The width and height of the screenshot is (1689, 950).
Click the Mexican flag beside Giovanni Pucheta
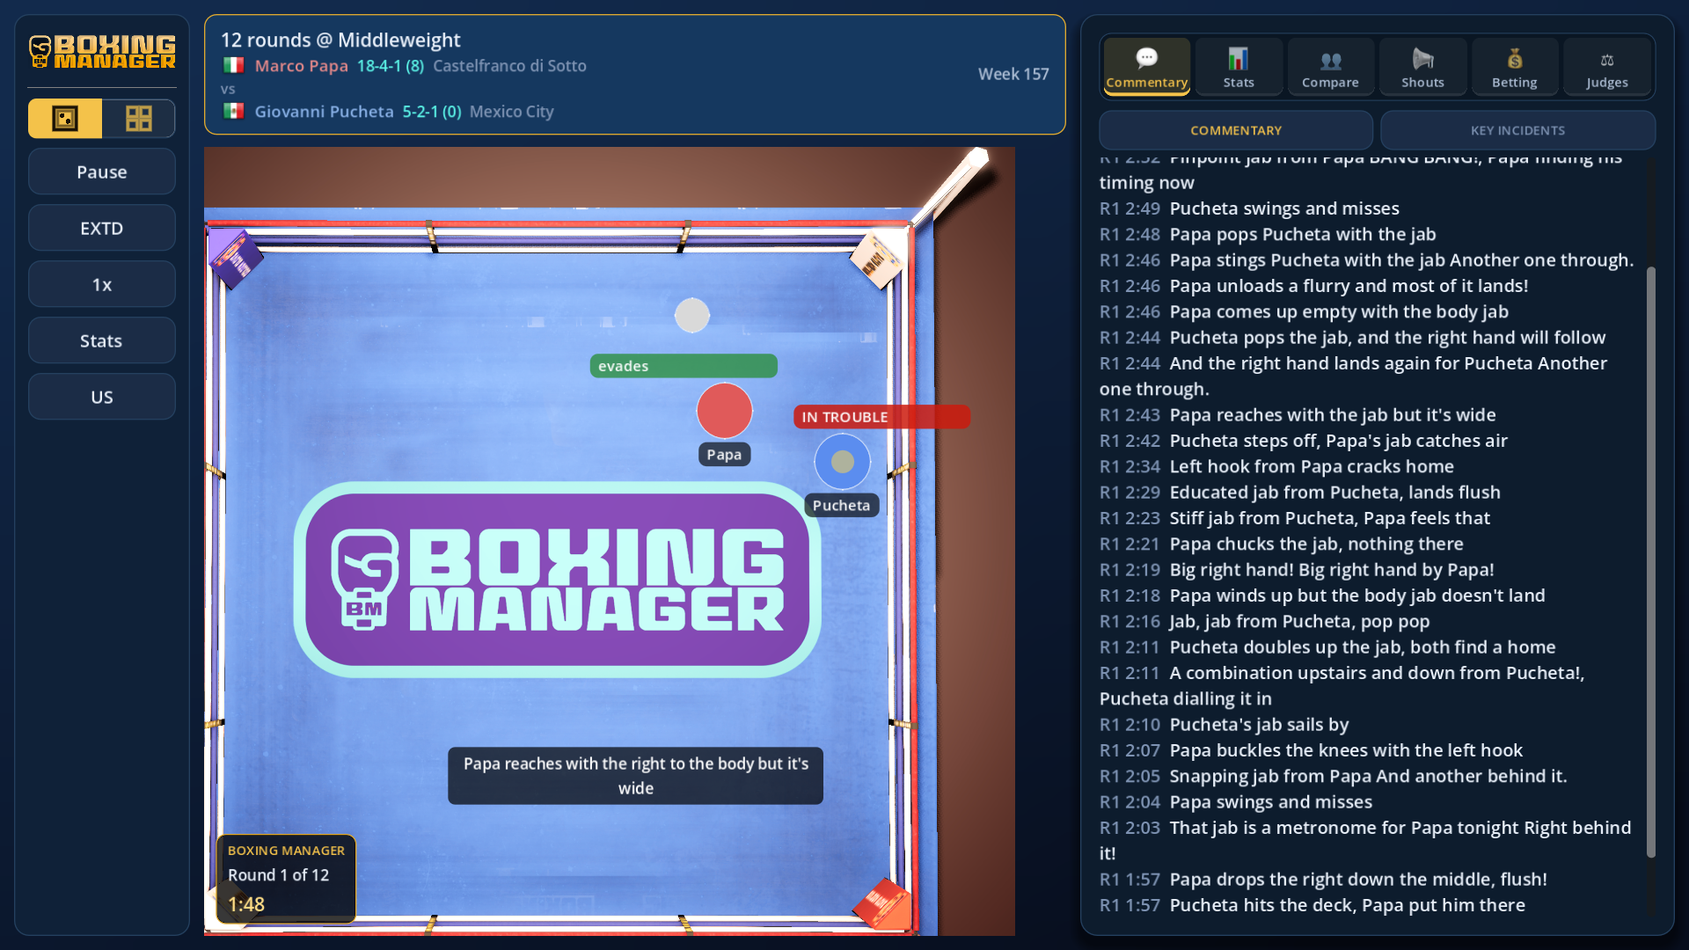pyautogui.click(x=234, y=111)
